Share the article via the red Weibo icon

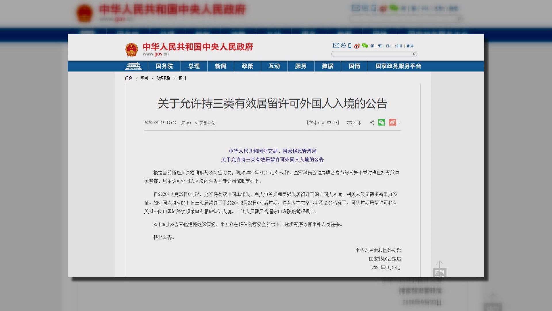[x=392, y=122]
